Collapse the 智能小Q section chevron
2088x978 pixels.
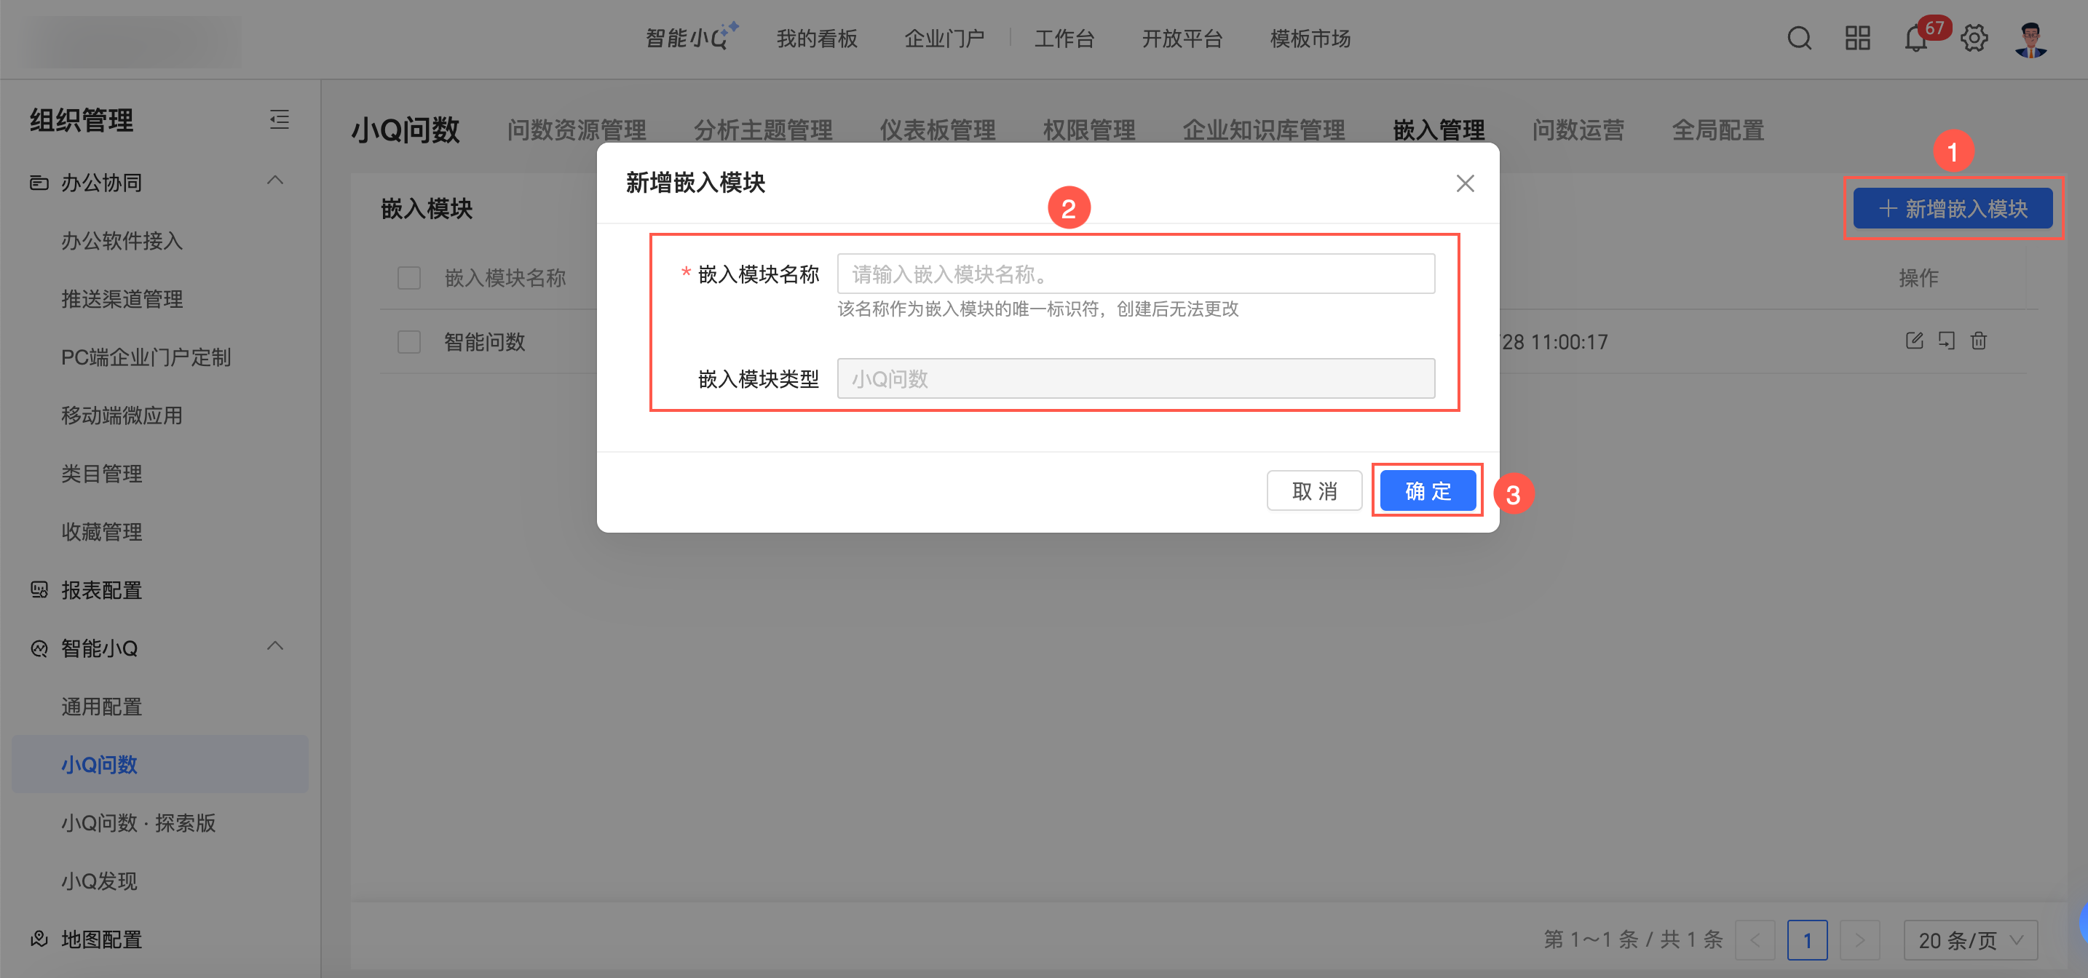(276, 647)
